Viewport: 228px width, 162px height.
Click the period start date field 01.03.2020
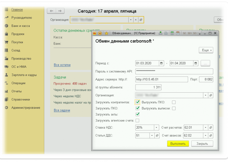147,64
